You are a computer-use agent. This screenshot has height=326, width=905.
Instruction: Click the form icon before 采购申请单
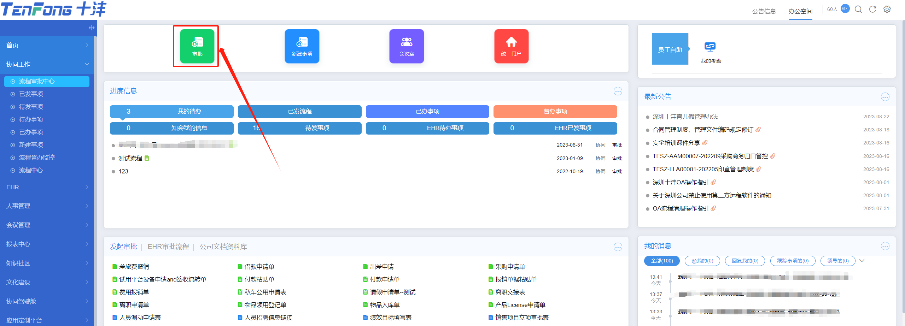coord(491,267)
